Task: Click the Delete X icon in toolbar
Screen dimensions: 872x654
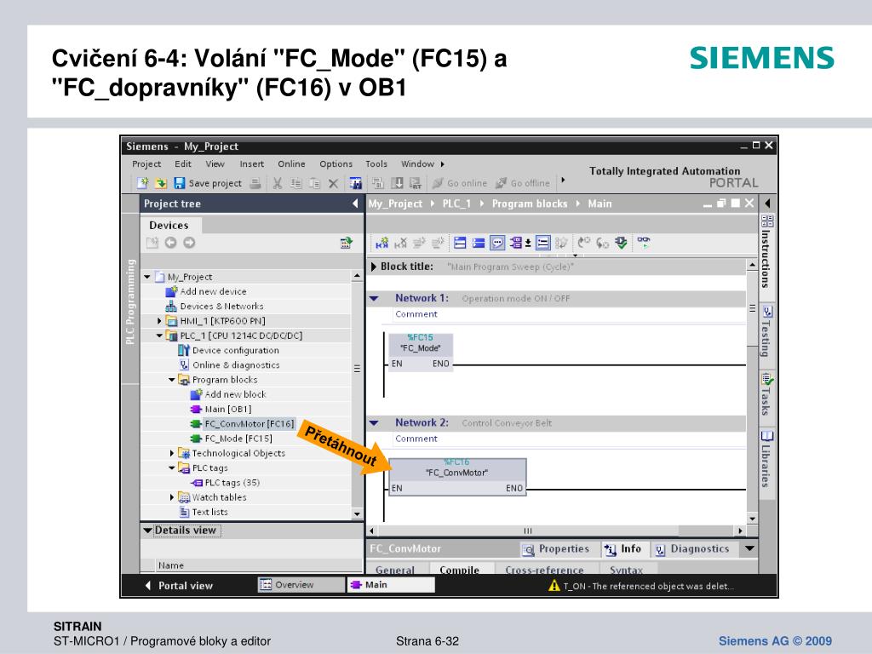Action: tap(333, 183)
